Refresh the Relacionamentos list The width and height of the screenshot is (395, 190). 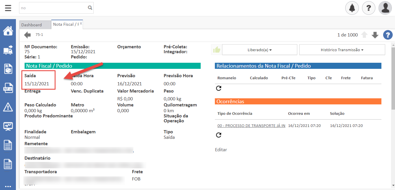pyautogui.click(x=219, y=88)
